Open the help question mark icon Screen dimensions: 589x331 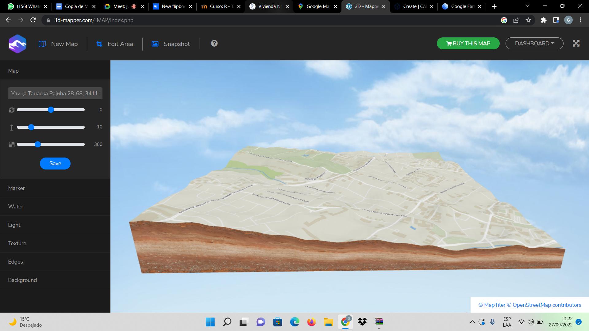point(214,44)
